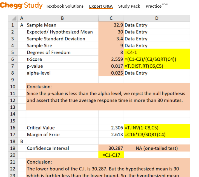Select column D header
This screenshot has width=199, height=177.
(x=157, y=18)
